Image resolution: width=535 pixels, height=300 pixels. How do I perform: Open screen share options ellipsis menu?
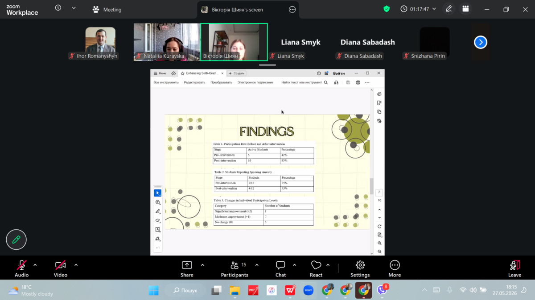292,9
